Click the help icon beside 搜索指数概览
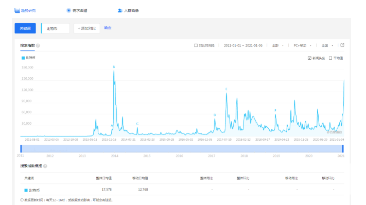Image resolution: width=366 pixels, height=205 pixels. pyautogui.click(x=45, y=166)
